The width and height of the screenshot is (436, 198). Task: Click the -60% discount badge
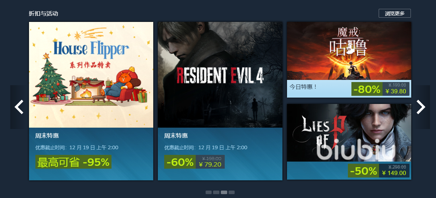(180, 162)
